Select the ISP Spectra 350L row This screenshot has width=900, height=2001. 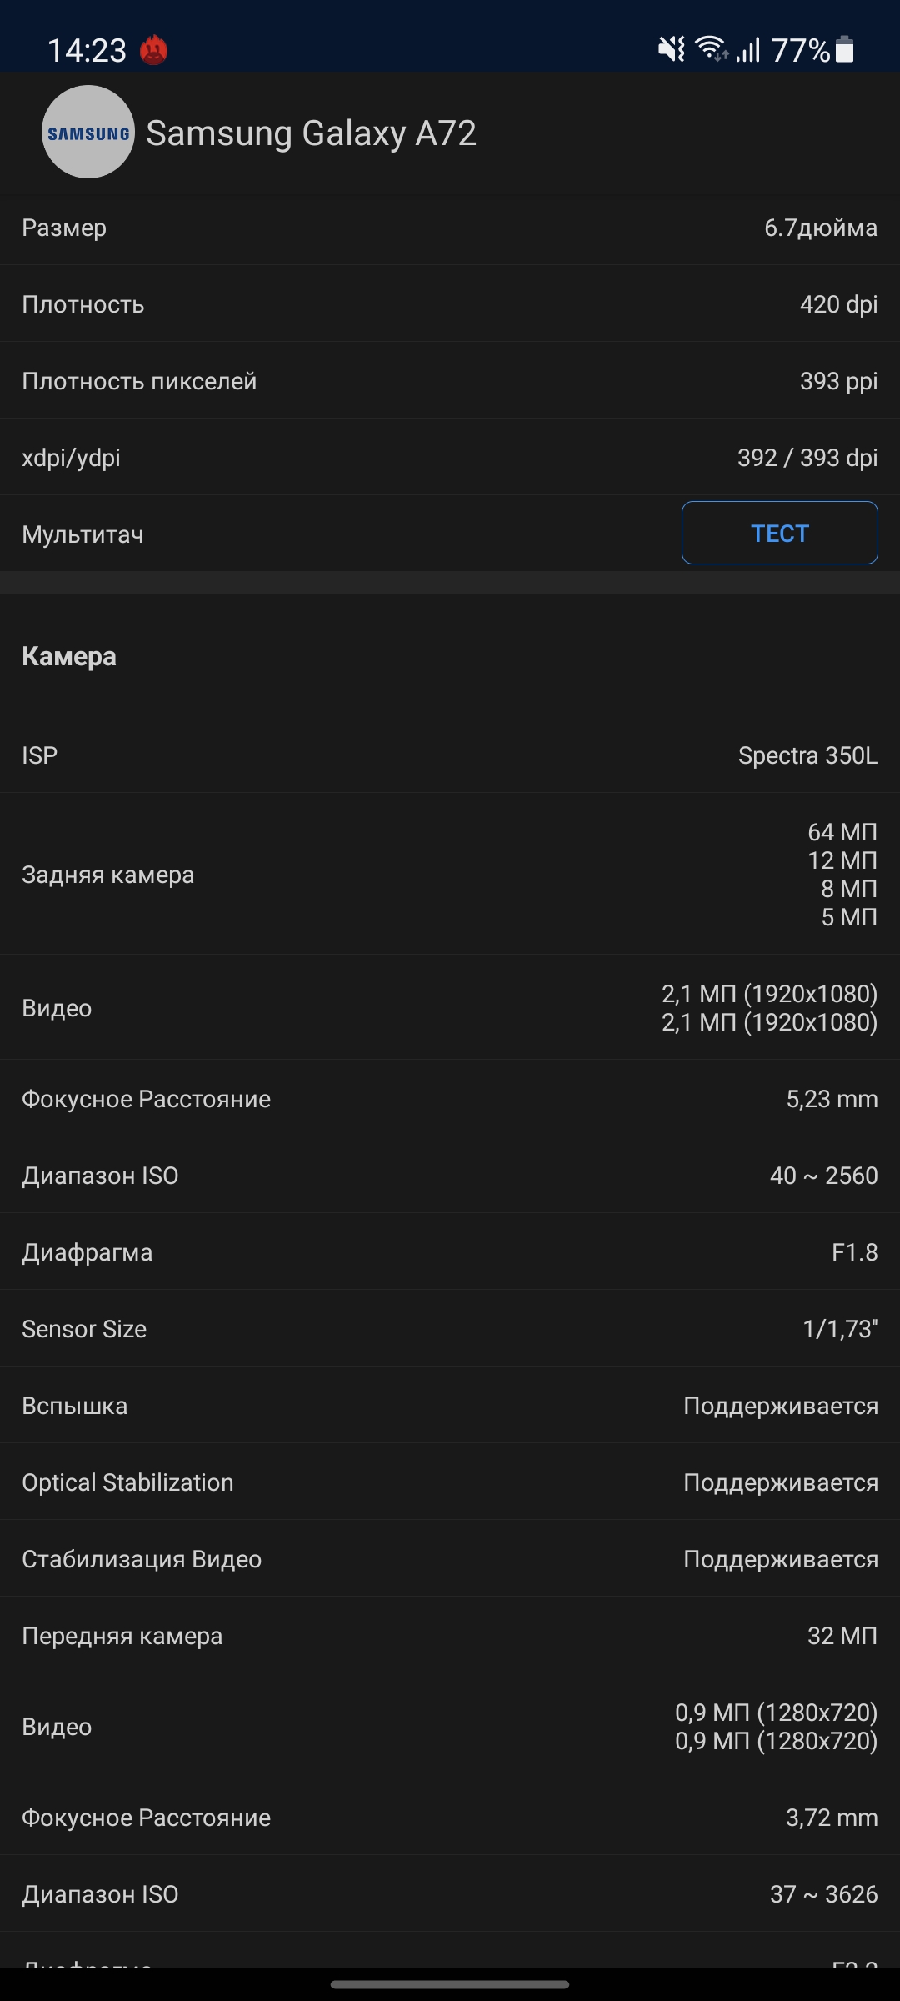(450, 755)
